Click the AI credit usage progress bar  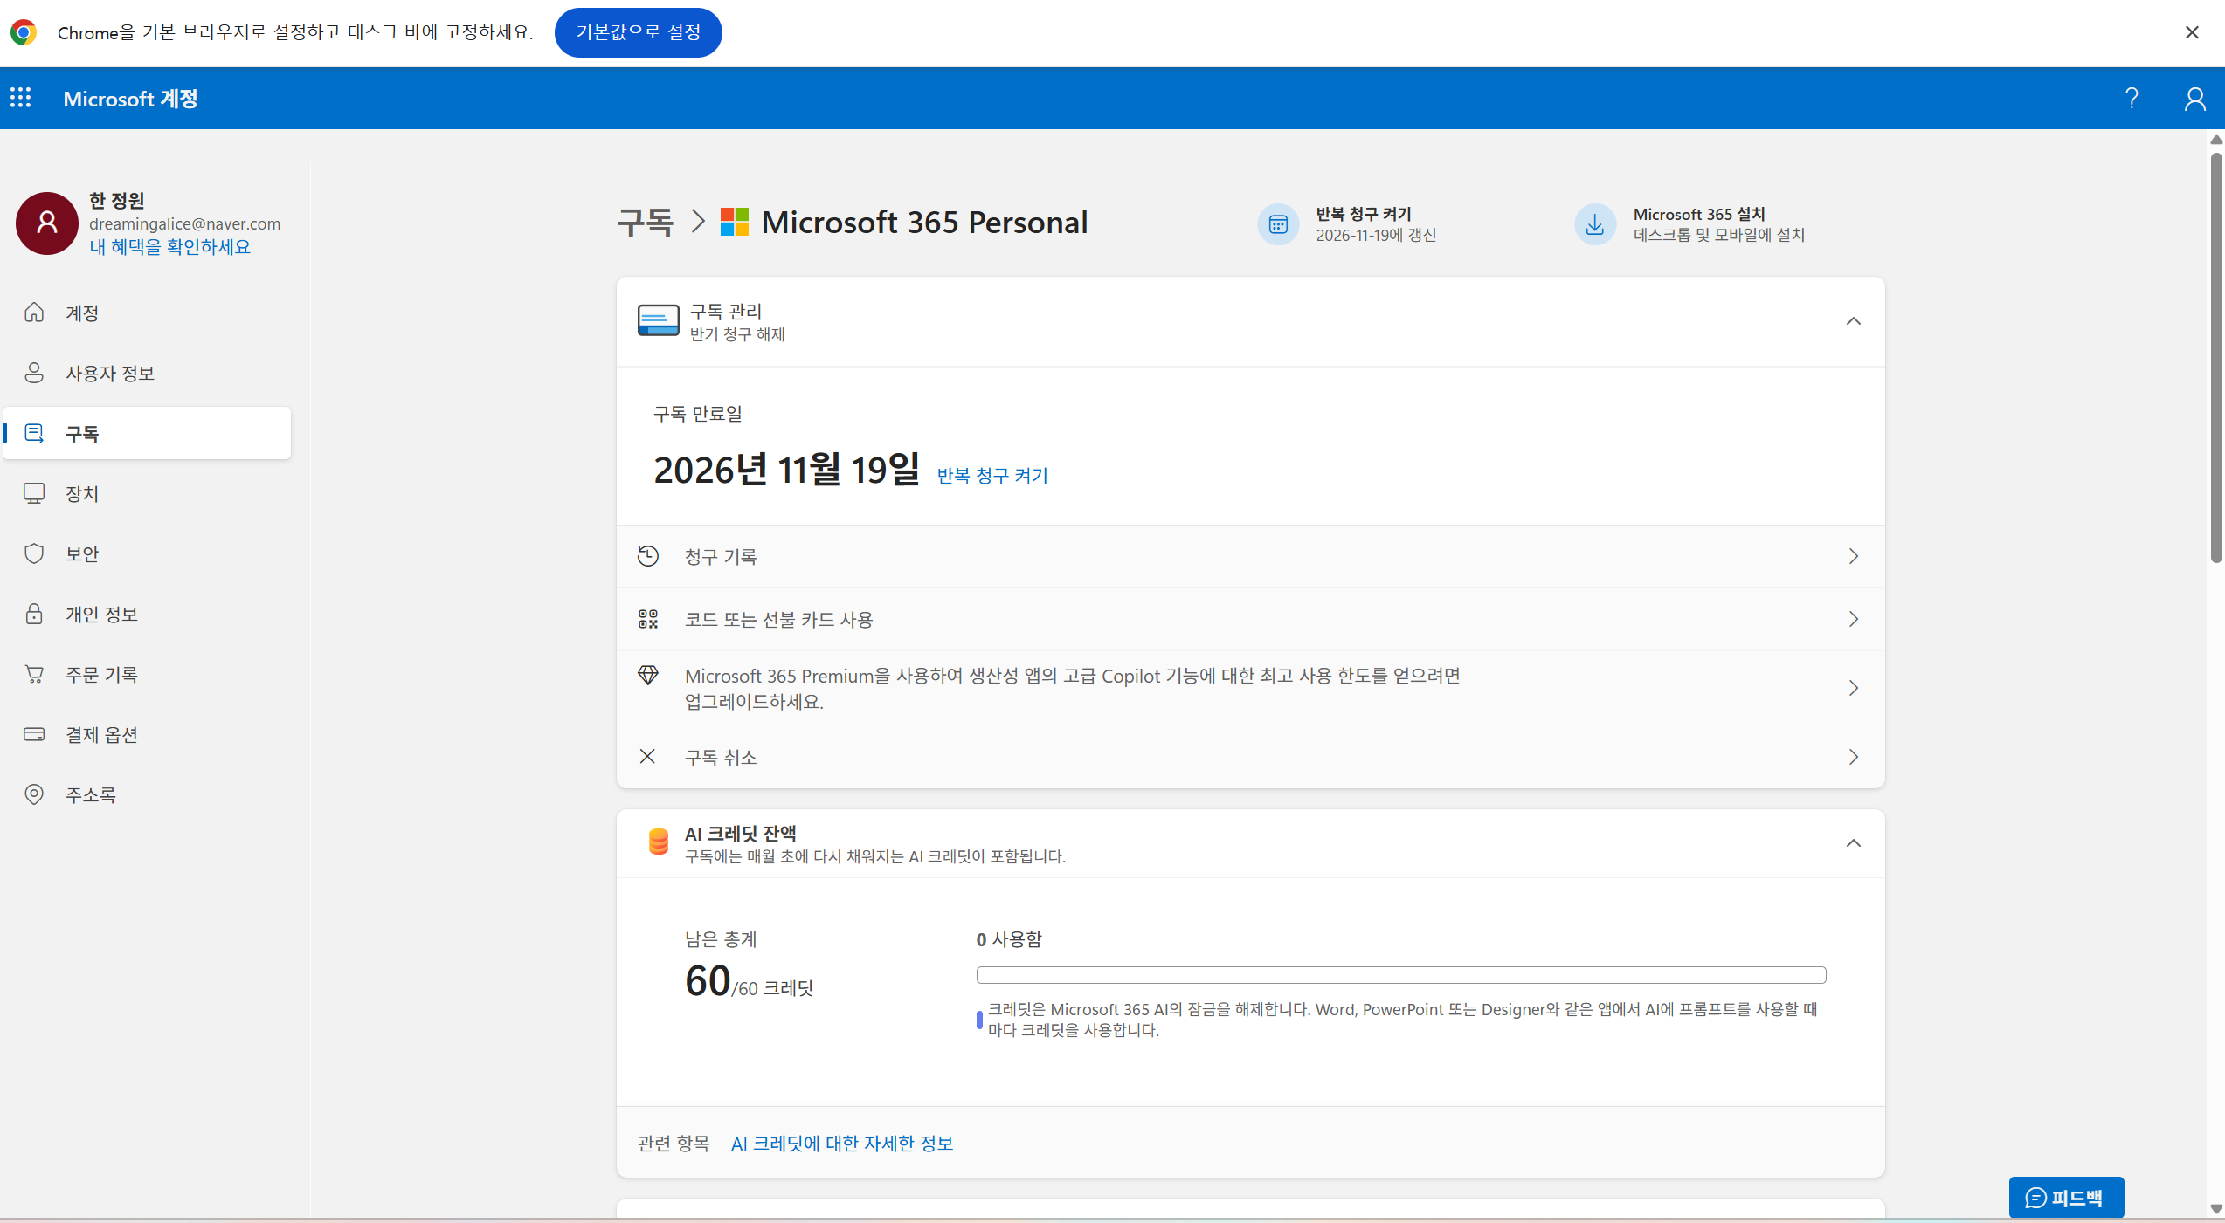click(x=1401, y=974)
